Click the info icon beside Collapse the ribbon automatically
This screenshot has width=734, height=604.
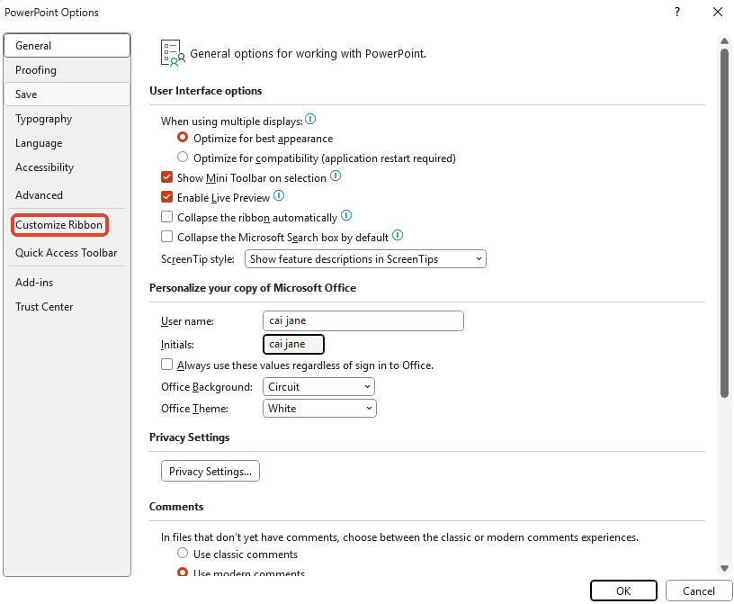pos(346,216)
